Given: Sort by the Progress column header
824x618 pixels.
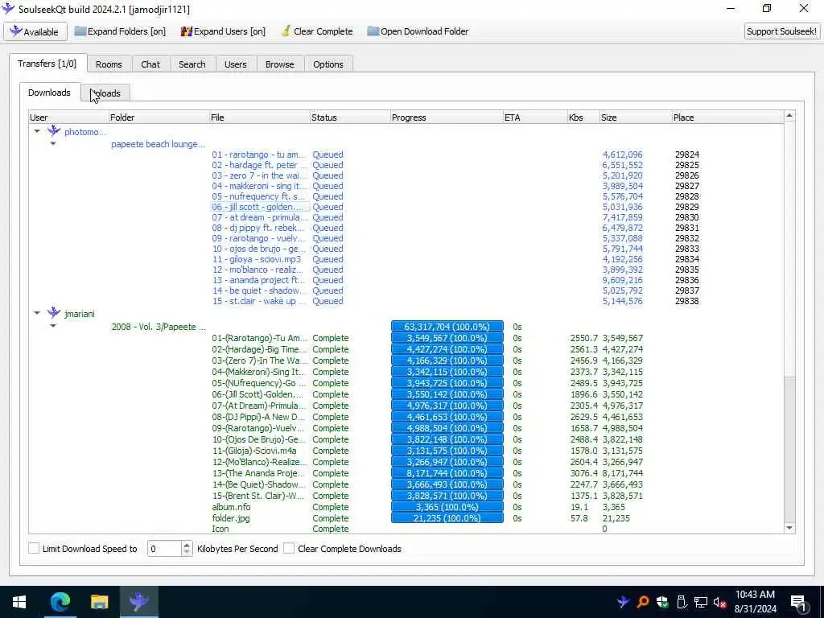Looking at the screenshot, I should [447, 117].
